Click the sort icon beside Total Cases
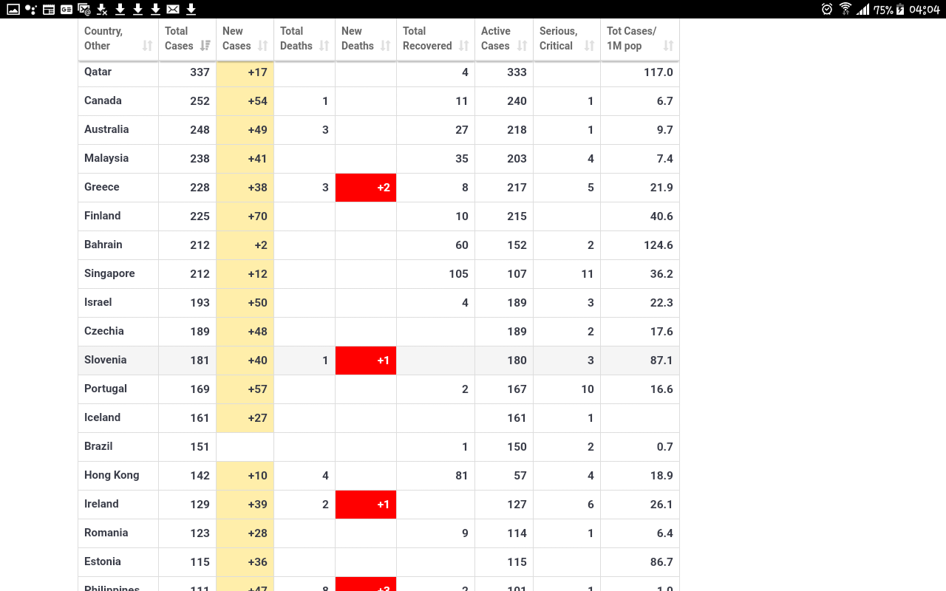The height and width of the screenshot is (591, 946). click(205, 46)
